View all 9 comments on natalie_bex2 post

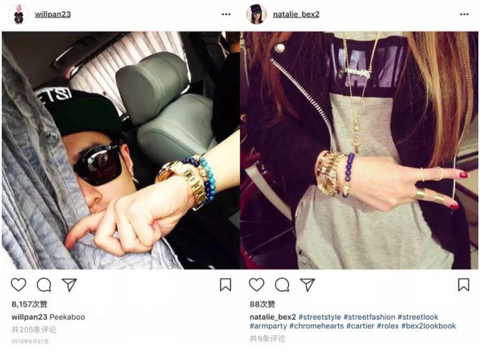pyautogui.click(x=267, y=338)
